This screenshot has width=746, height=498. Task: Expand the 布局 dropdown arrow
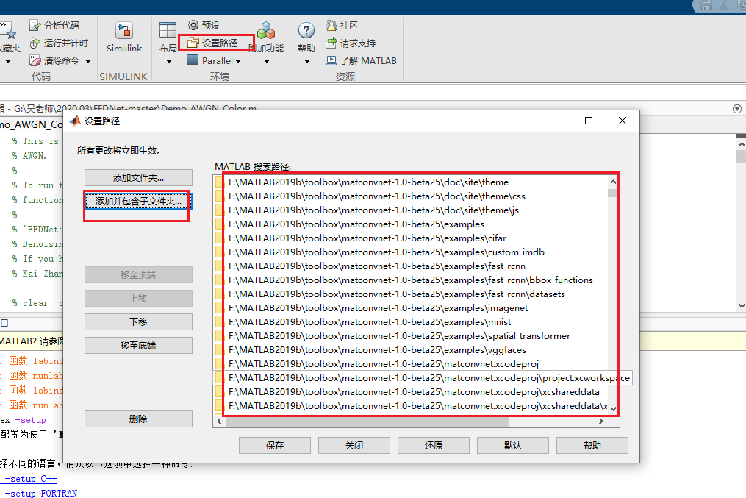[168, 60]
